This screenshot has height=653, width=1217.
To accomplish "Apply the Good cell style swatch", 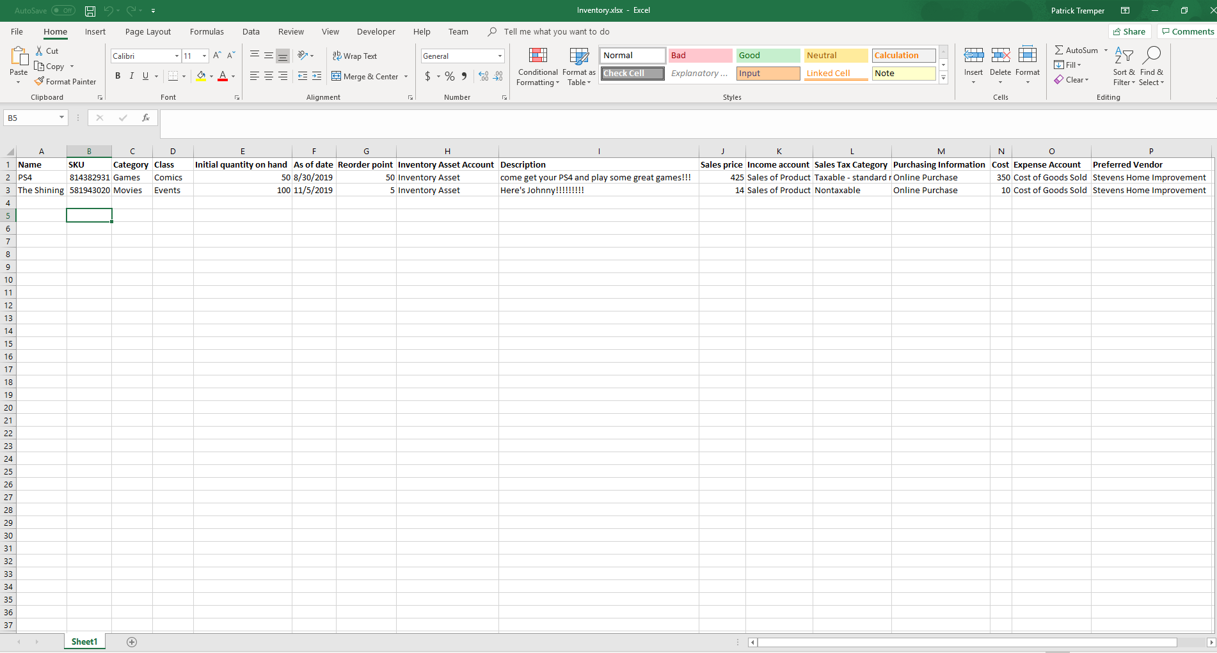I will tap(768, 56).
